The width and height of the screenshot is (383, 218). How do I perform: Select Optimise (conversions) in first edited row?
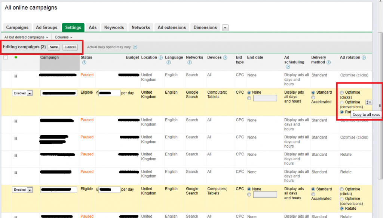342,102
